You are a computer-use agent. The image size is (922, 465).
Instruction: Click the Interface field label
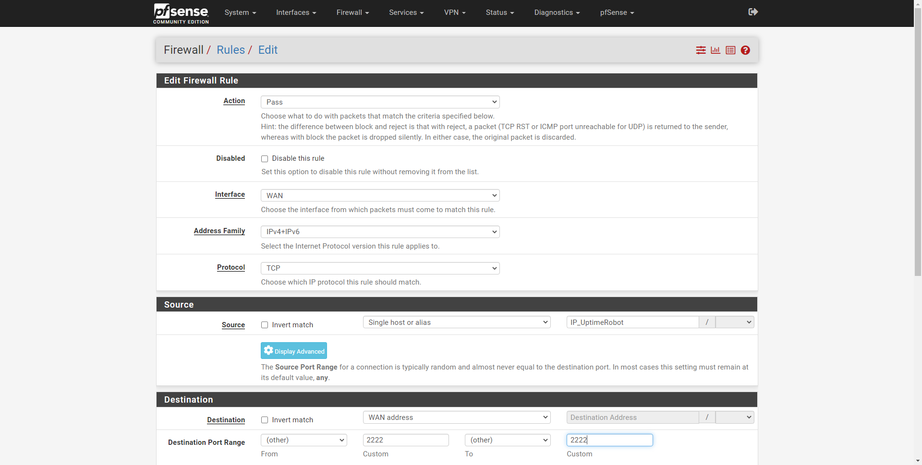click(x=230, y=194)
